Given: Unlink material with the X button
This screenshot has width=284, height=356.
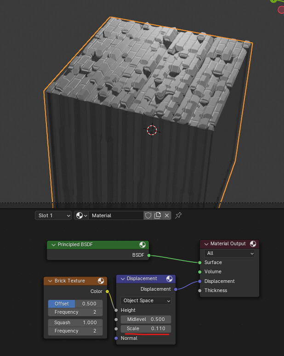Looking at the screenshot, I should coord(167,215).
